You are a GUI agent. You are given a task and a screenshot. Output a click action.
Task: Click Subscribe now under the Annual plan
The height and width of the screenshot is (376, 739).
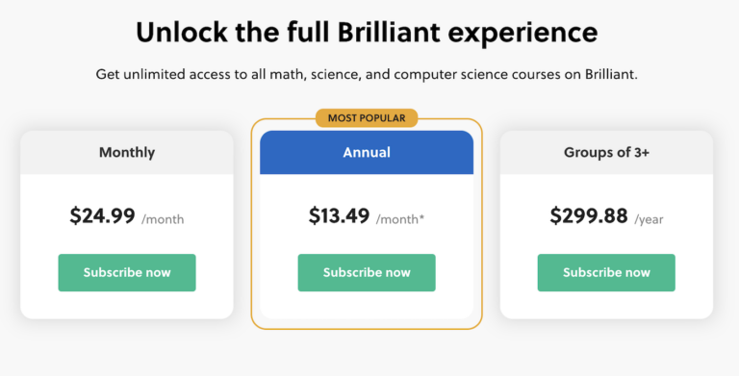(367, 272)
